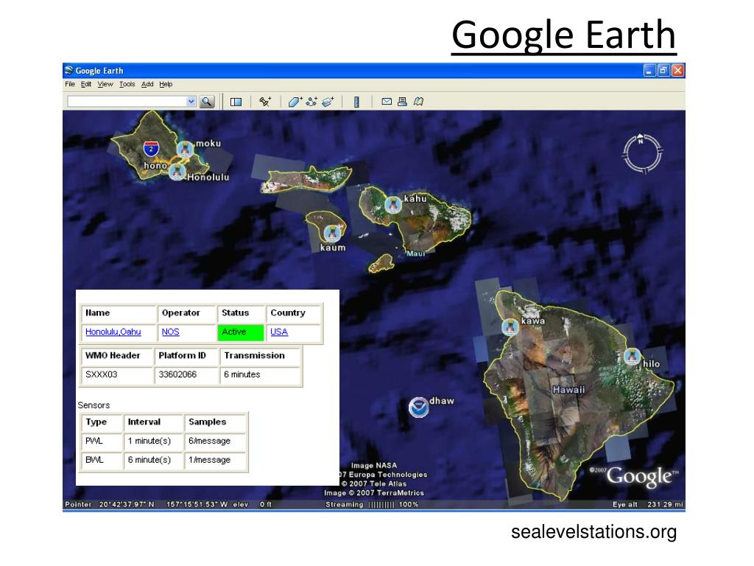Open the View menu
The height and width of the screenshot is (566, 754).
[x=105, y=84]
